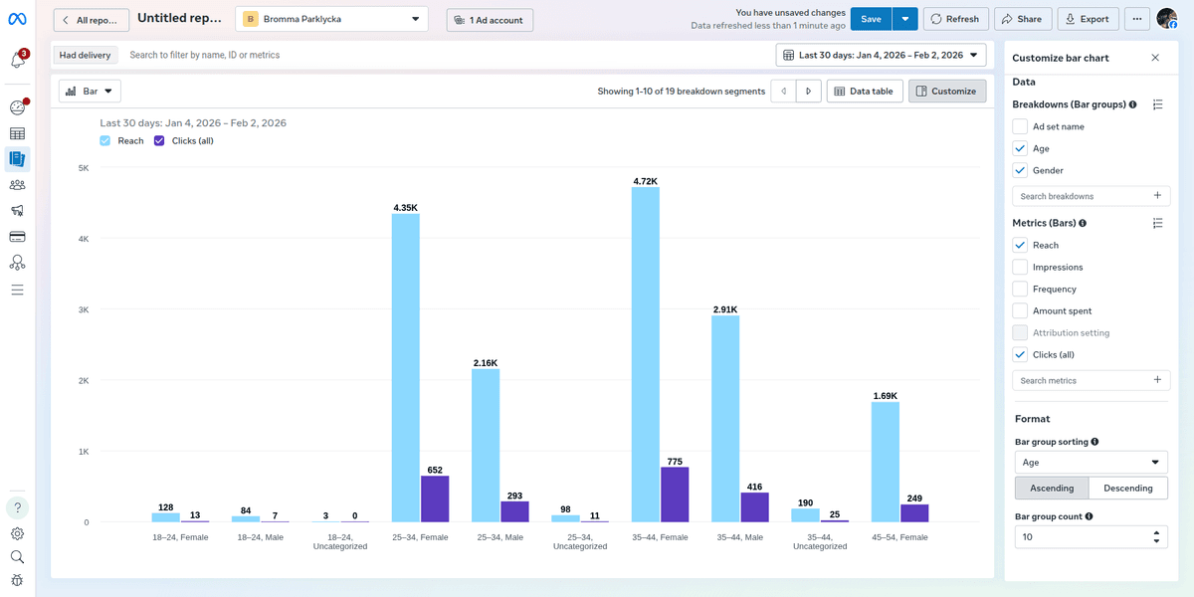Click the Refresh button

pyautogui.click(x=955, y=19)
